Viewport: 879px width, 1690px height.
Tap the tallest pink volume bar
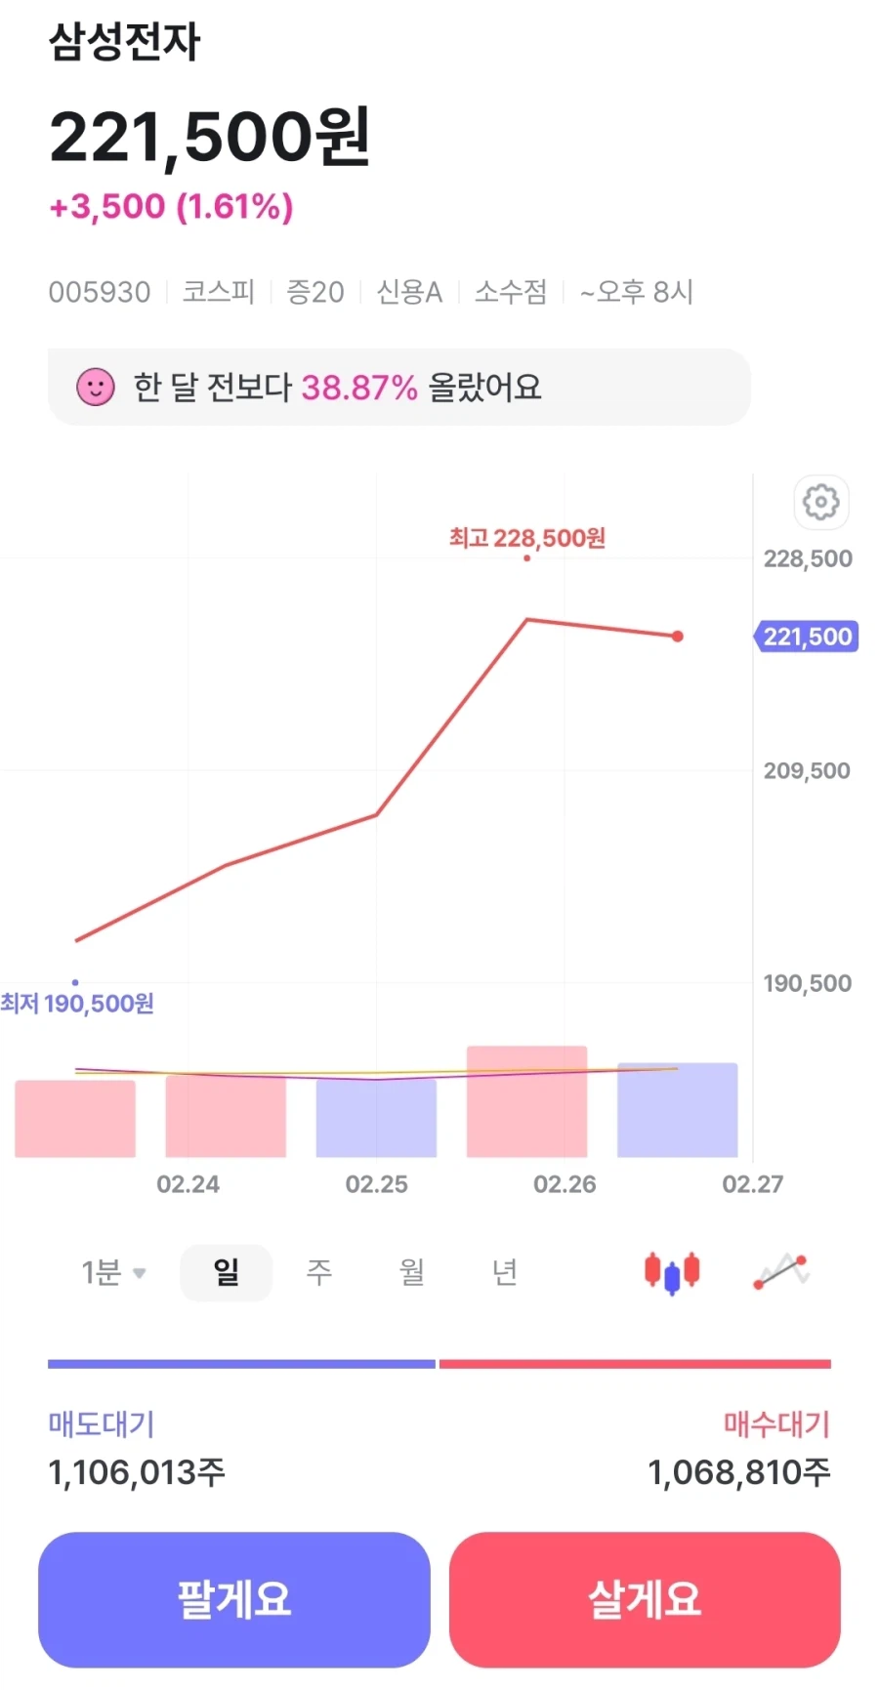527,1101
